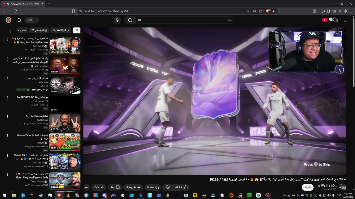This screenshot has height=199, width=355.
Task: Open the channel avatar account menu
Action: pos(8,20)
